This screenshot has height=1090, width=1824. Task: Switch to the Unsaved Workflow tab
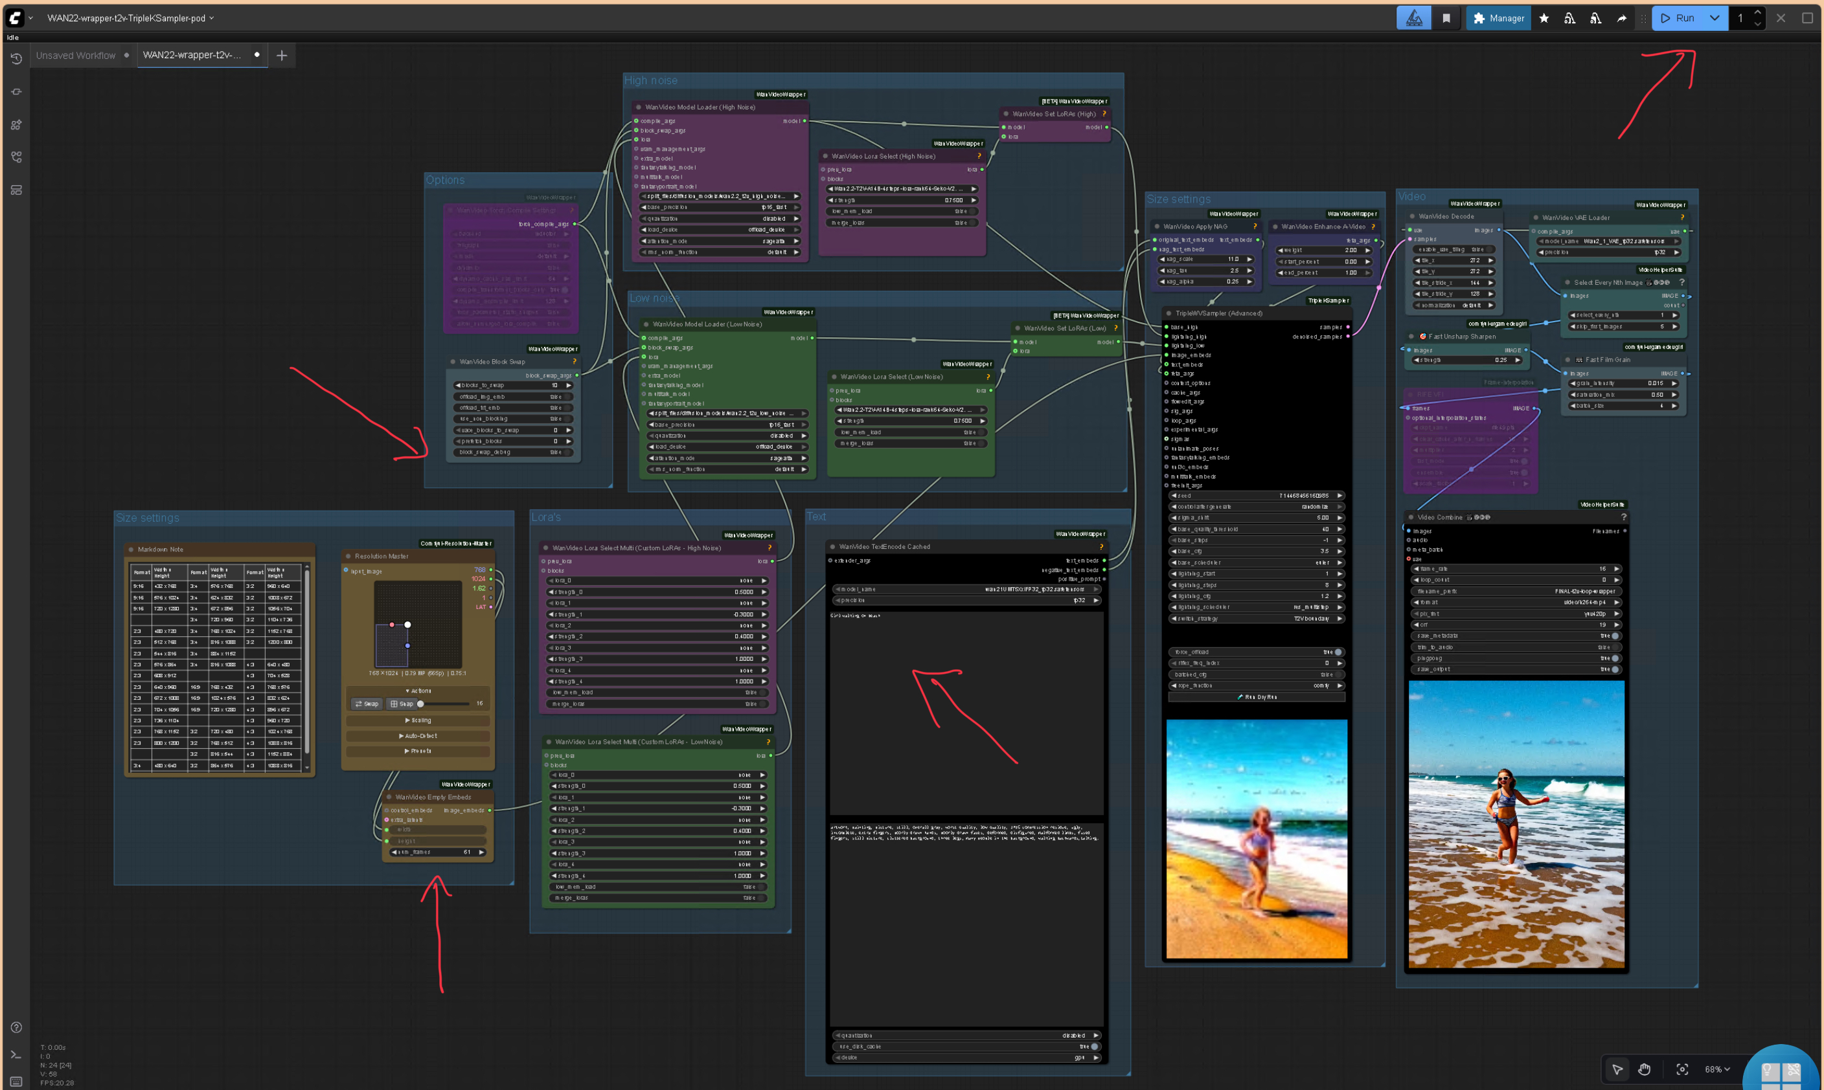(76, 55)
